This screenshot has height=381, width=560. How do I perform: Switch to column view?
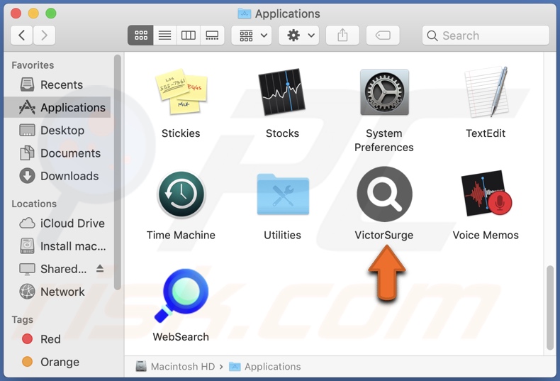(x=189, y=35)
